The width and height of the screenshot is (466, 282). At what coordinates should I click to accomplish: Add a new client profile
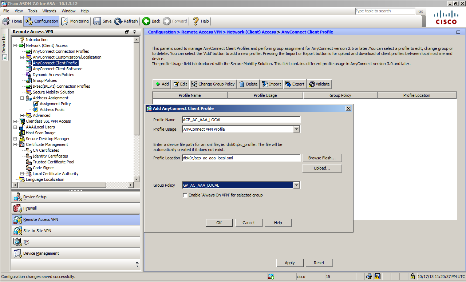162,84
